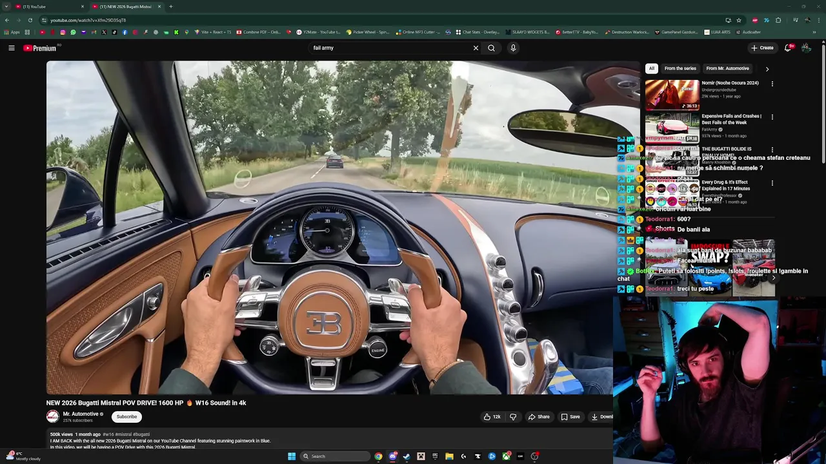
Task: Open Apps bookmarks shortcut
Action: point(12,32)
